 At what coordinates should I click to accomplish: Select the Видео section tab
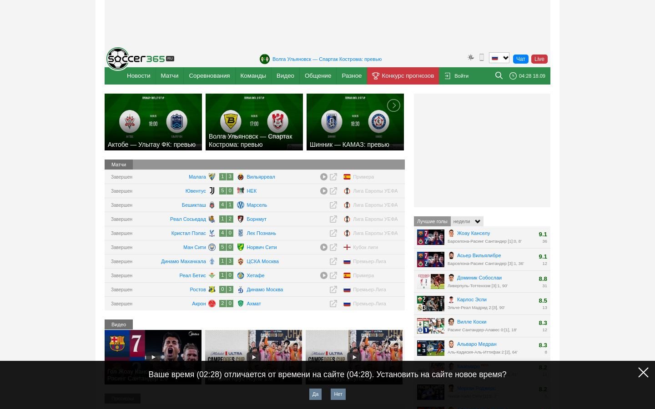[119, 324]
